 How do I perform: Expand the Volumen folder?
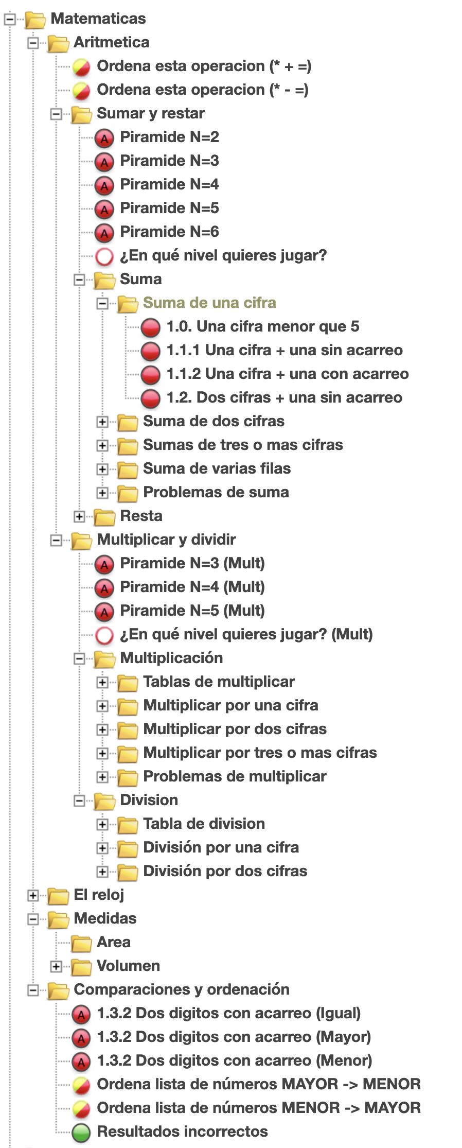coord(56,966)
